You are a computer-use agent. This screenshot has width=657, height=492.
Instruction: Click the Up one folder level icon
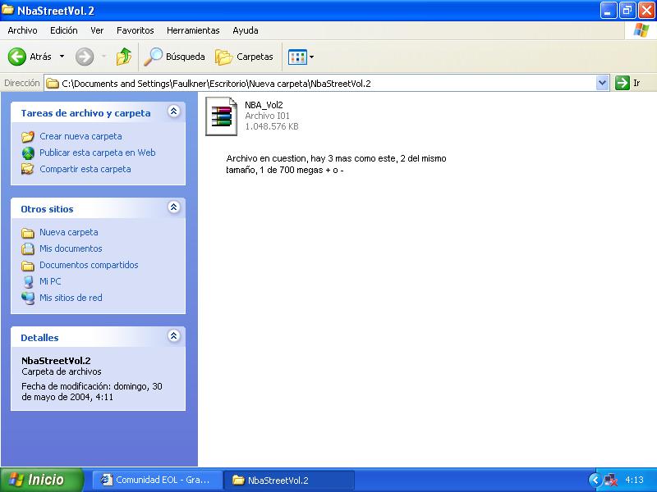(x=123, y=57)
